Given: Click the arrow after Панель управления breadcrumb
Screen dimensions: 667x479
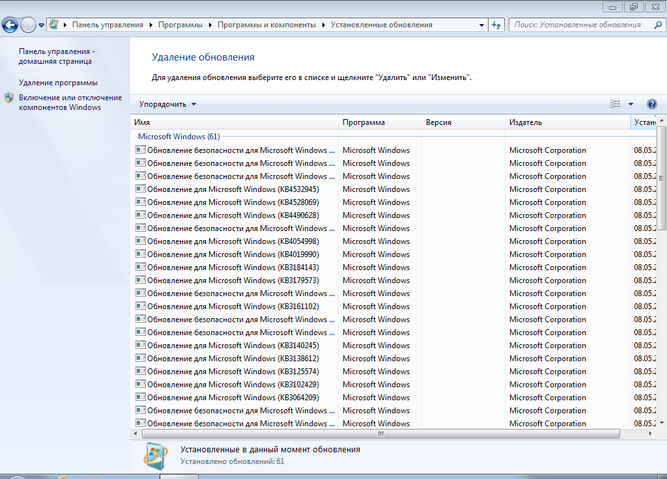Looking at the screenshot, I should pyautogui.click(x=150, y=25).
